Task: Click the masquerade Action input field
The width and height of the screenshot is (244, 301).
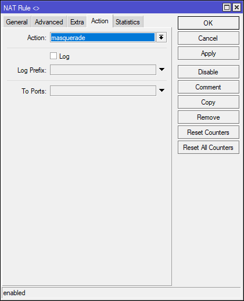Action: (103, 37)
